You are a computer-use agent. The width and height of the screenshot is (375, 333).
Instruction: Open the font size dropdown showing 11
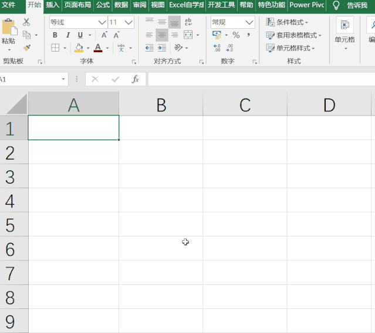pyautogui.click(x=129, y=22)
